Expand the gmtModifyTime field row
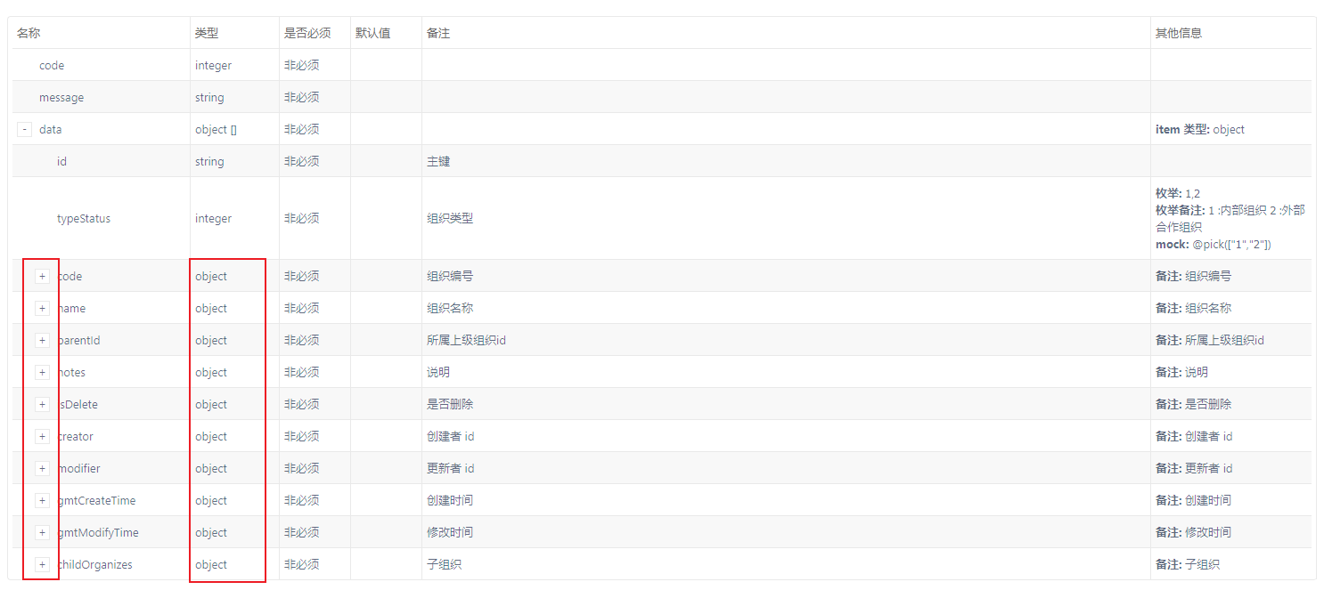Image resolution: width=1324 pixels, height=590 pixels. (x=42, y=532)
